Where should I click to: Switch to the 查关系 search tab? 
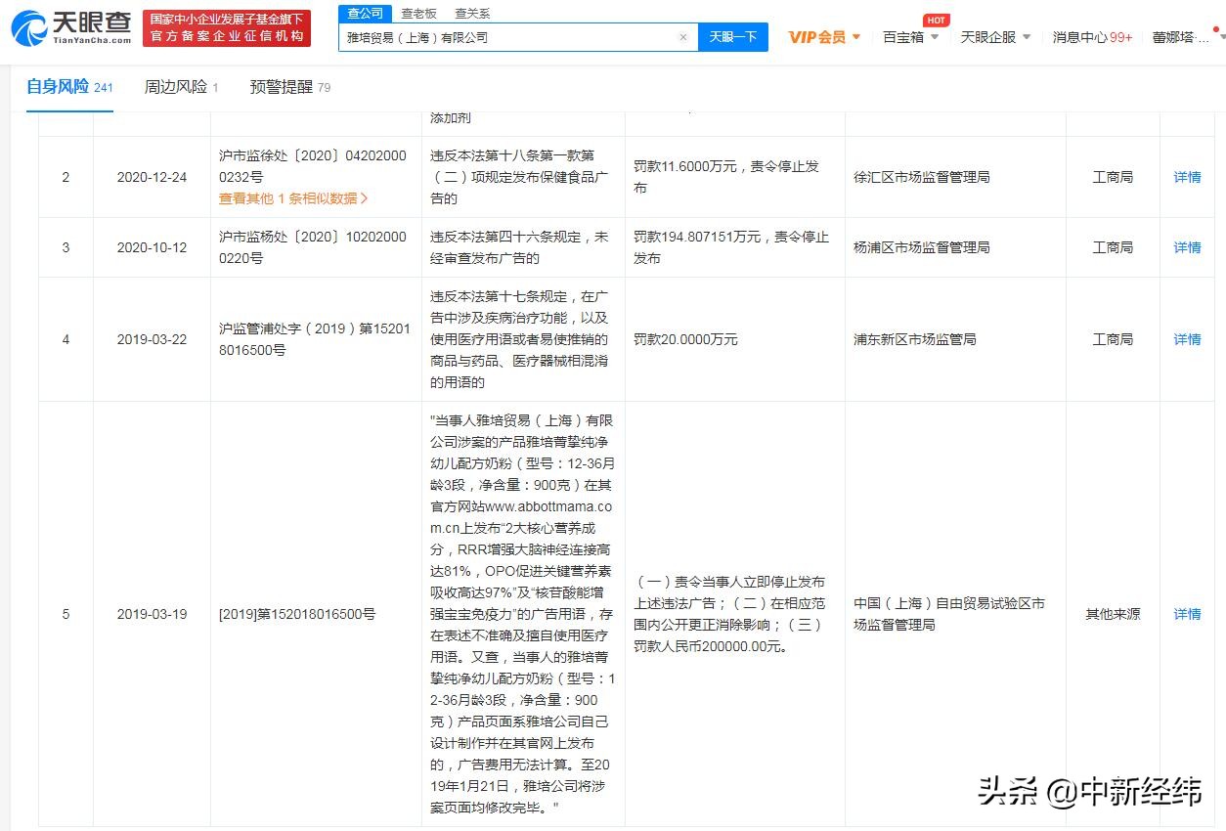pyautogui.click(x=472, y=14)
